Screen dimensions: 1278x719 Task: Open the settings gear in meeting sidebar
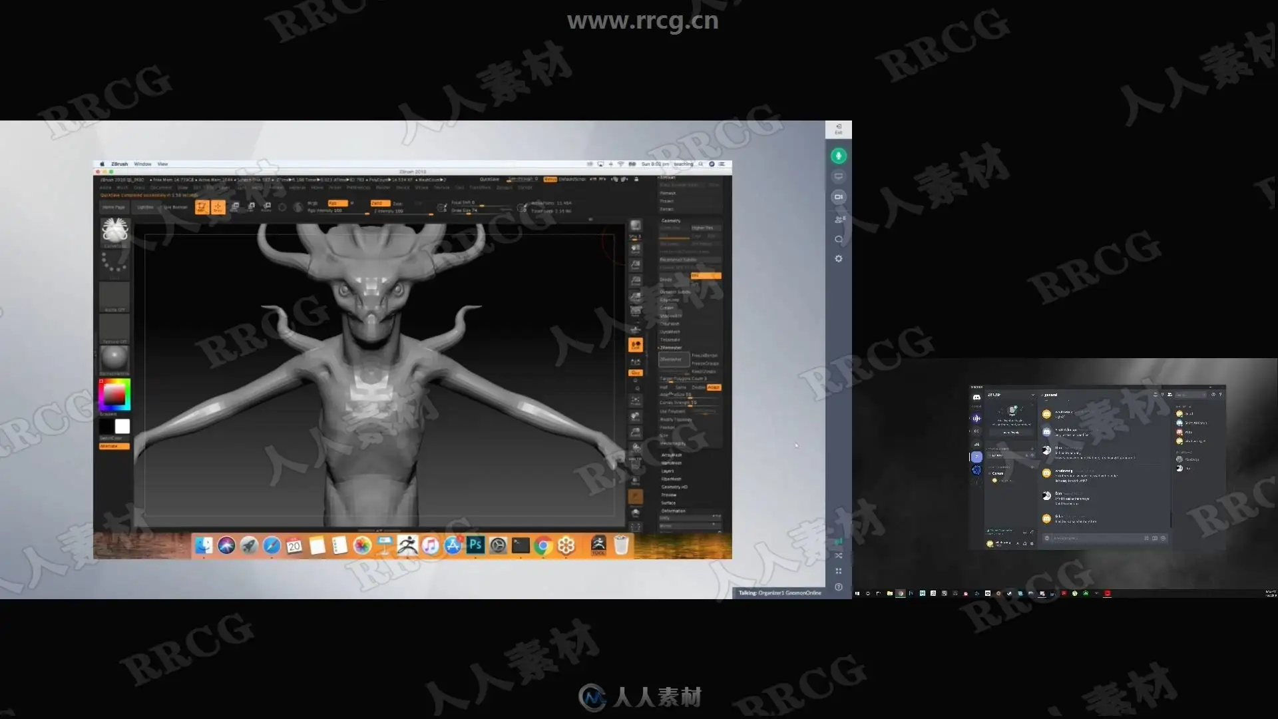pos(838,259)
